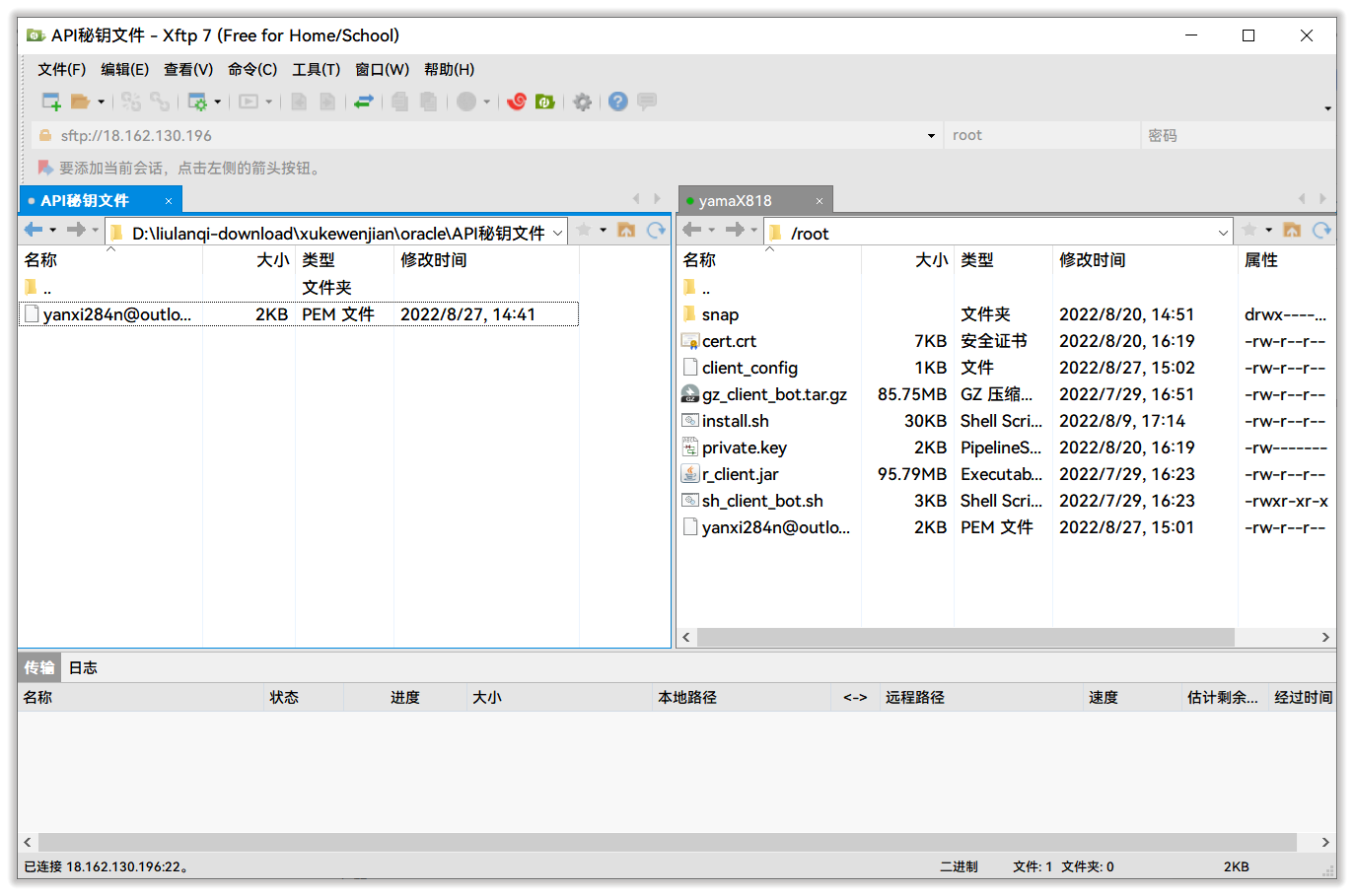Expand the remote /root path dropdown
The width and height of the screenshot is (1354, 896).
click(x=1223, y=233)
